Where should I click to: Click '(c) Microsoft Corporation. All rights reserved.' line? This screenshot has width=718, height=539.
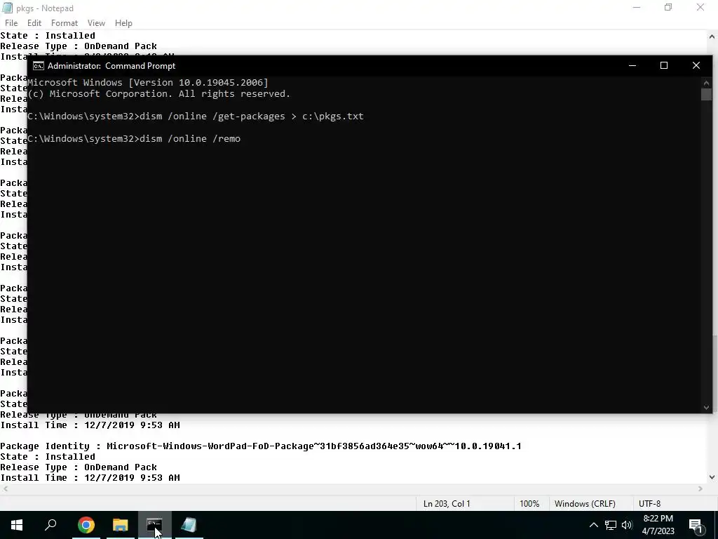(159, 94)
